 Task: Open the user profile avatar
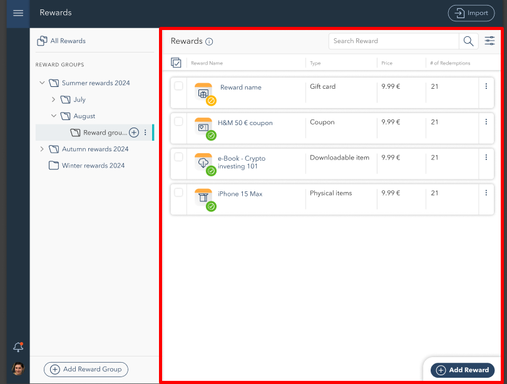pyautogui.click(x=18, y=368)
